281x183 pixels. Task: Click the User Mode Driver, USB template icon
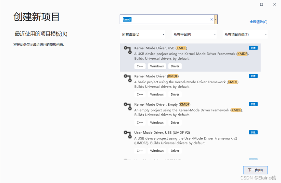tap(128, 134)
